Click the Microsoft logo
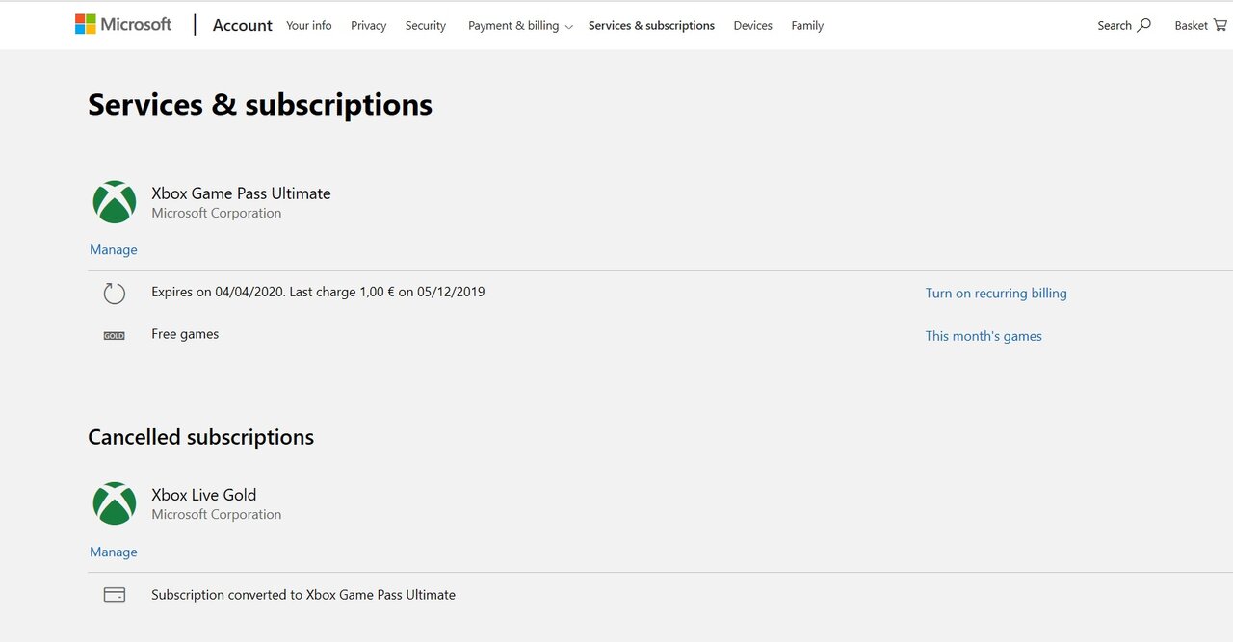1233x642 pixels. coord(123,24)
